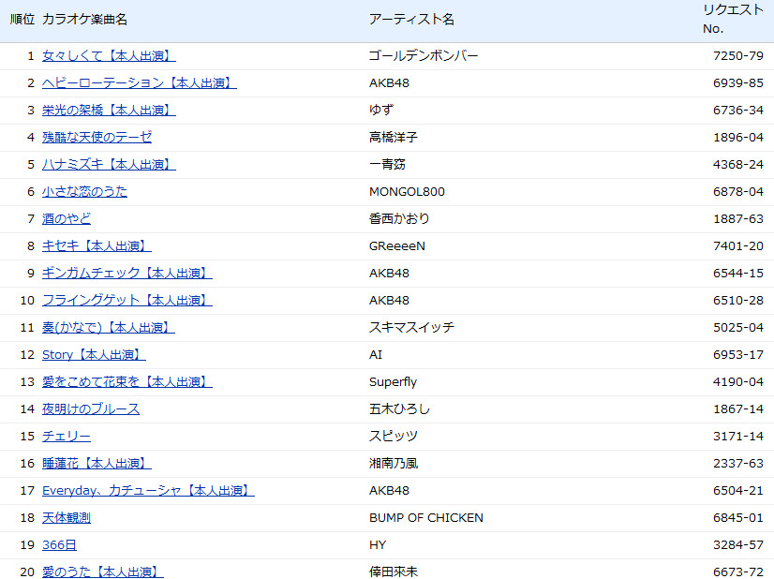Viewport: 774px width, 579px height.
Task: Click the 睡蓮花【本人出演】 link
Action: pos(97,463)
